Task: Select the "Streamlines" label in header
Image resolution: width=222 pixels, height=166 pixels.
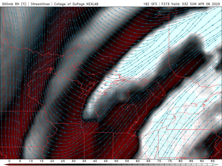Action: (40, 4)
